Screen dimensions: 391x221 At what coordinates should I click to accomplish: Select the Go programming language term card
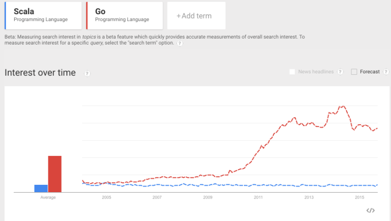pos(124,16)
